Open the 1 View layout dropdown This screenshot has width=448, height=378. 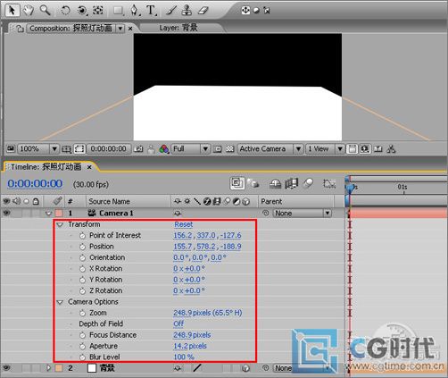point(325,148)
